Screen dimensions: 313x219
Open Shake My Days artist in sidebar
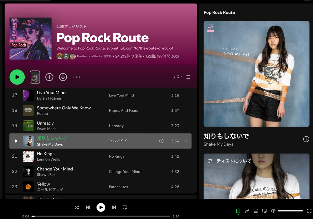coord(218,144)
